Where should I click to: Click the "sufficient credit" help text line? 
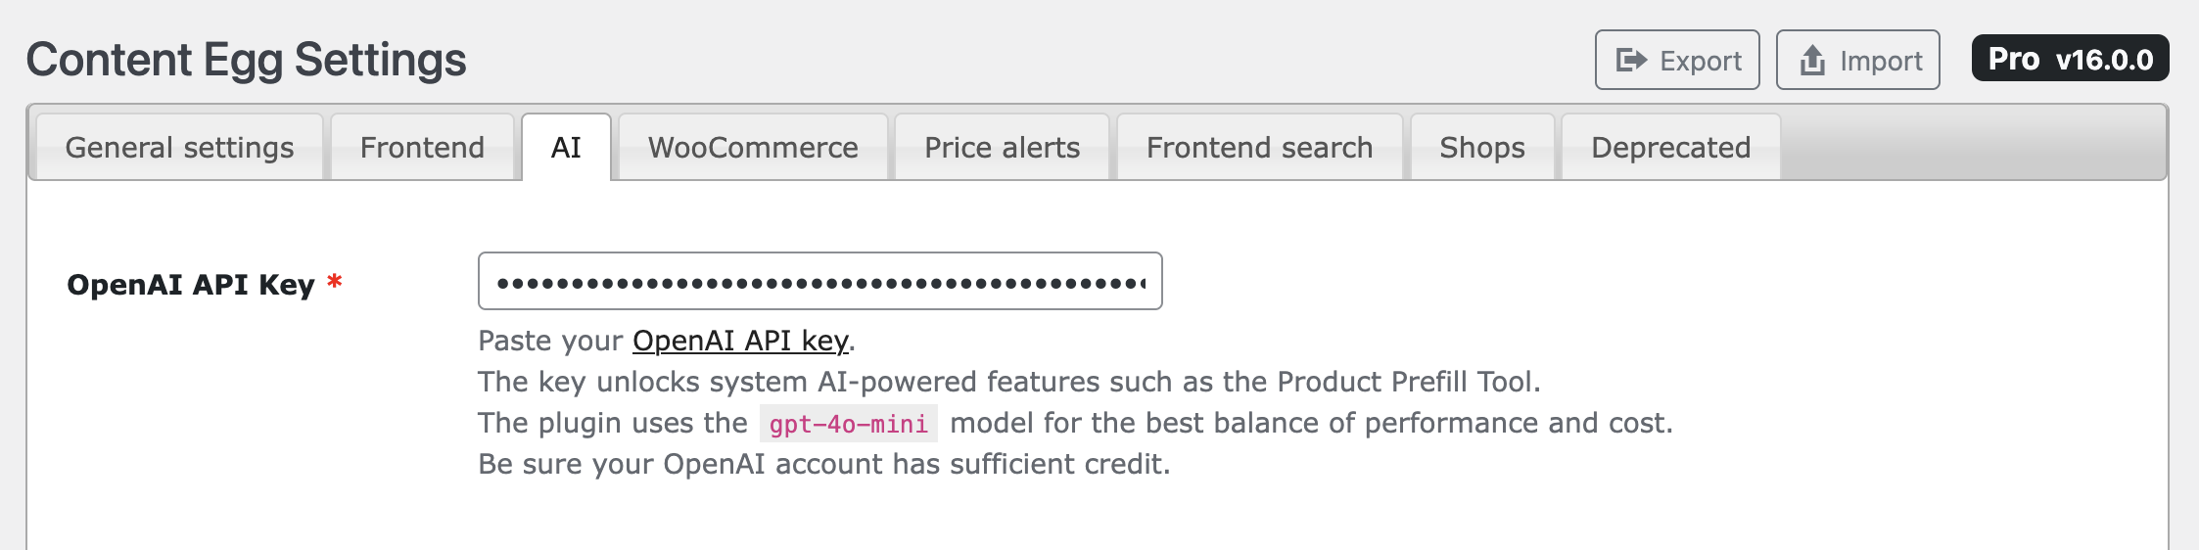(823, 464)
